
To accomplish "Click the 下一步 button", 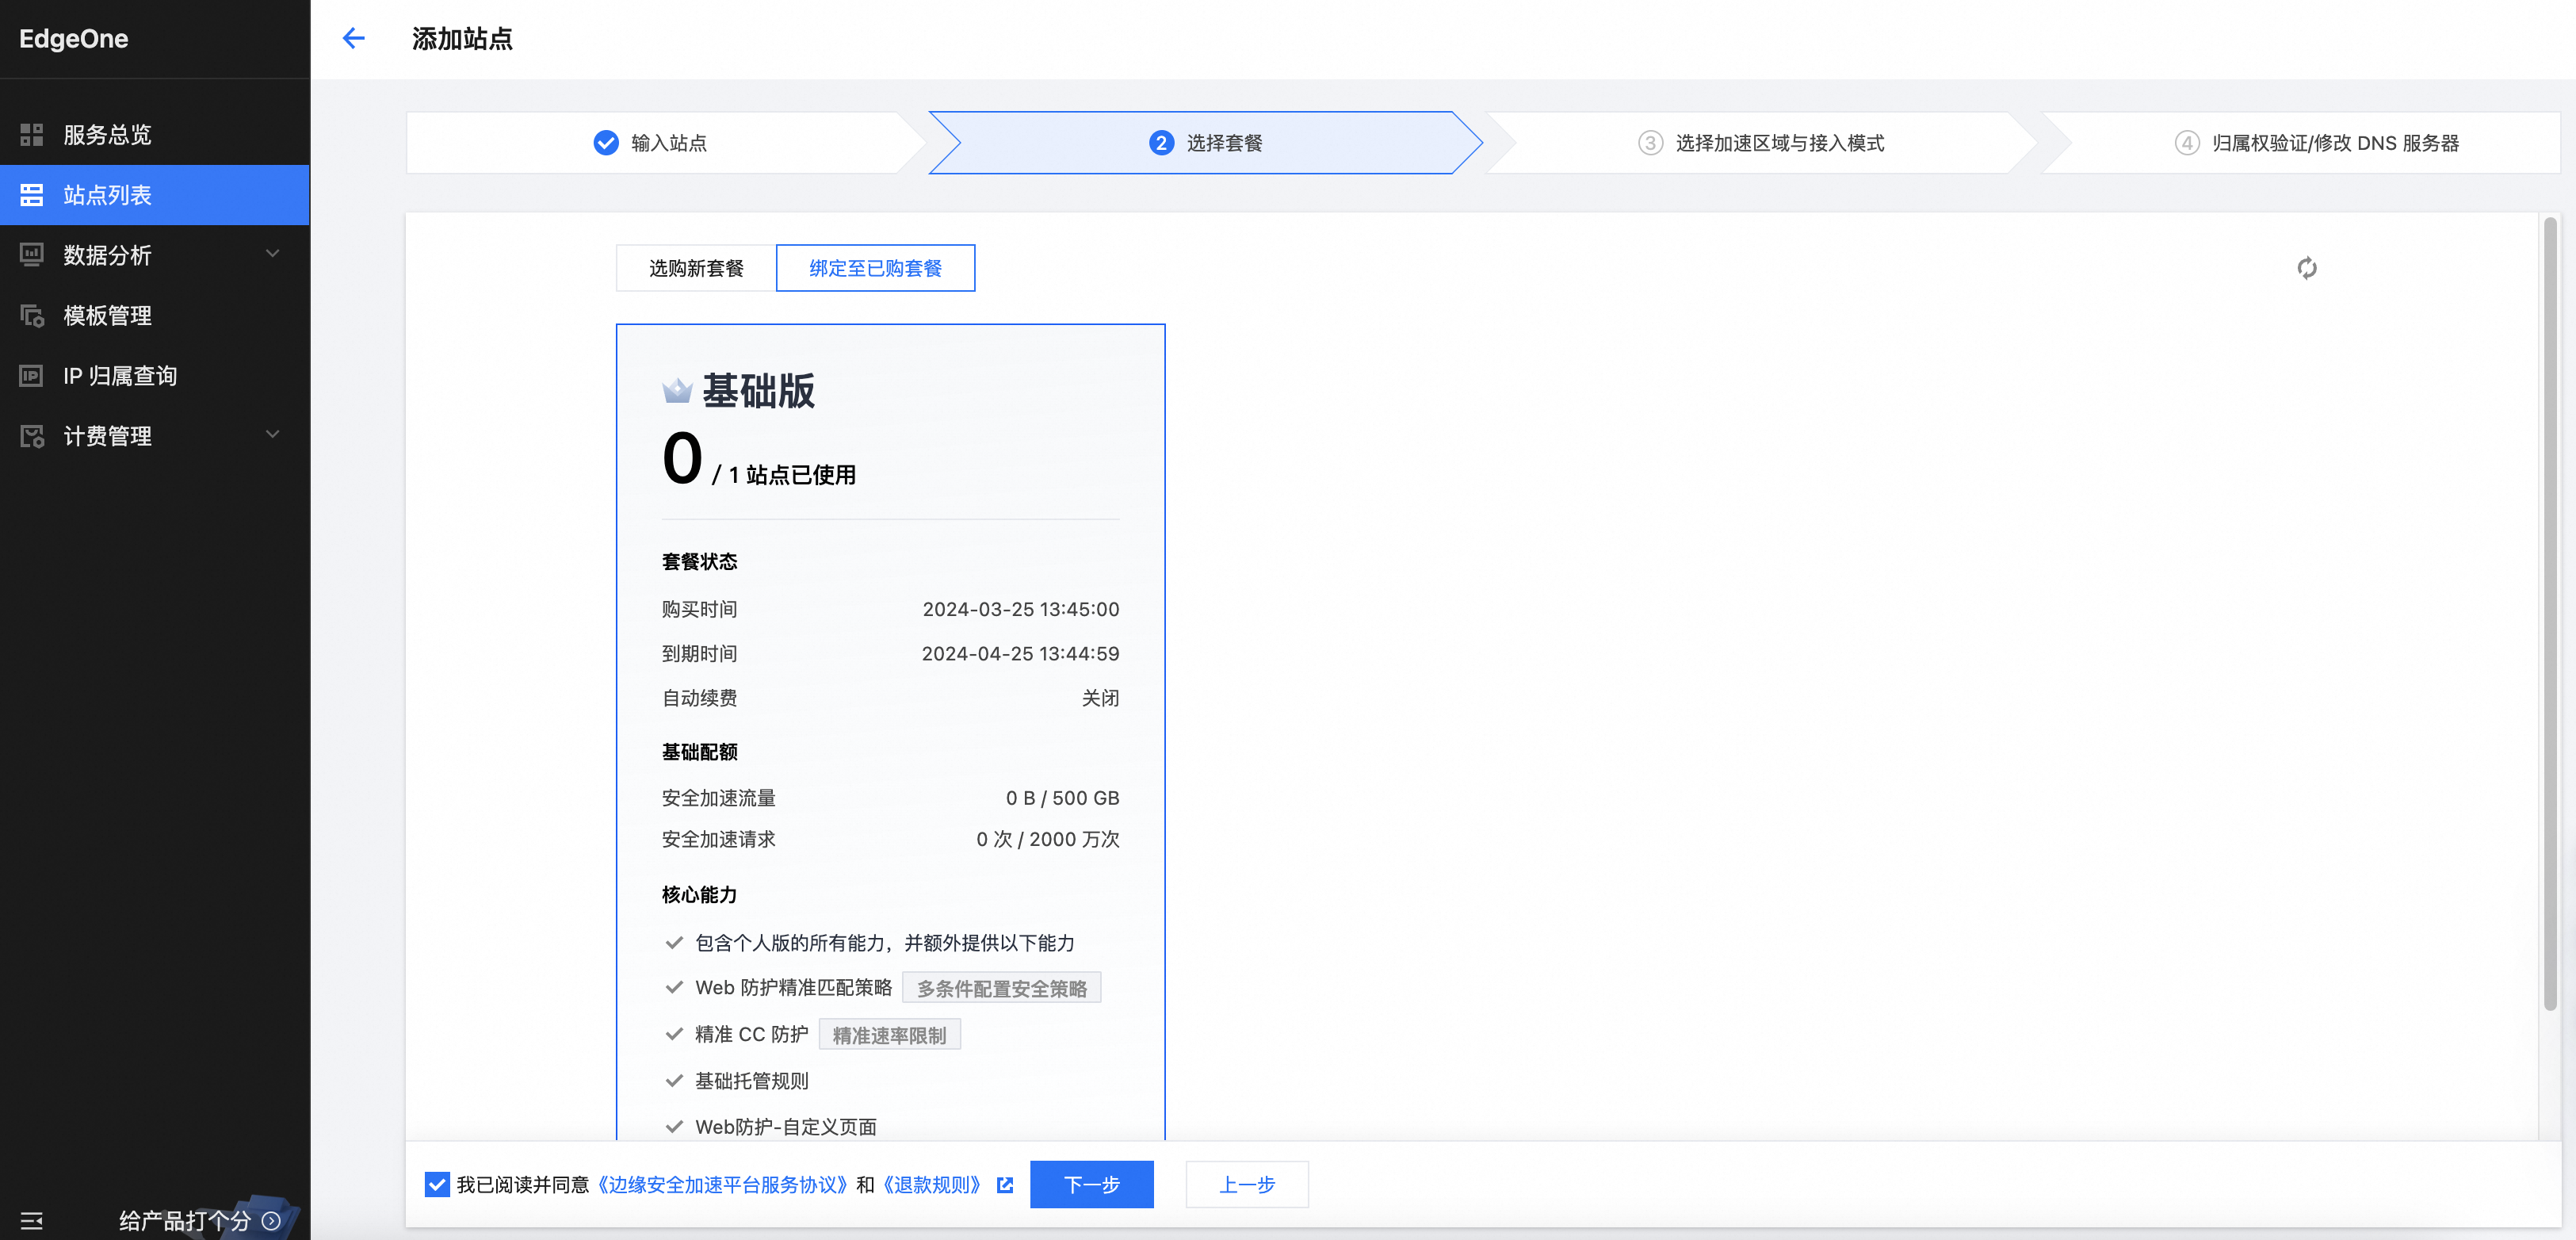I will (1091, 1184).
